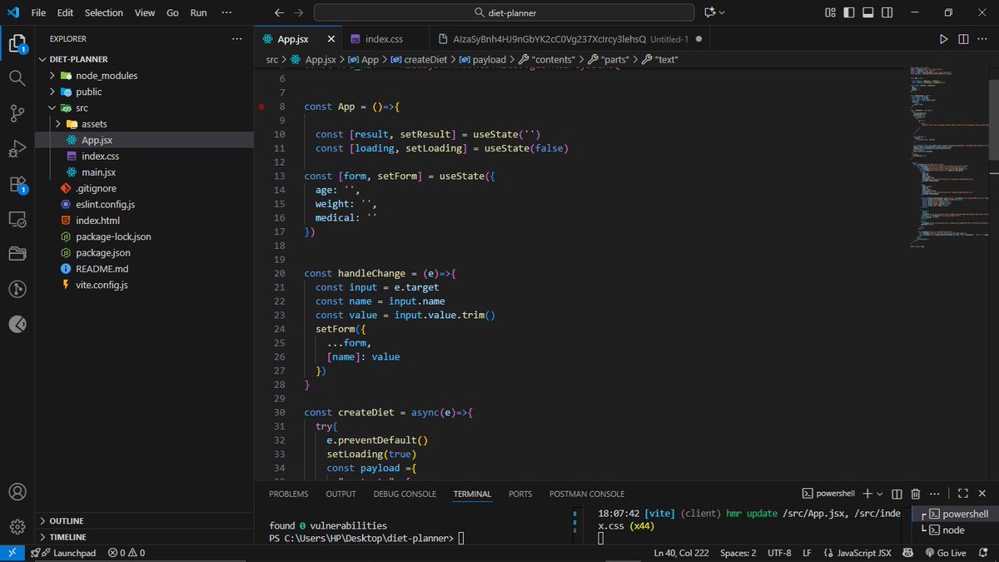Open the Project Manager folder icon
Viewport: 999px width, 562px height.
pyautogui.click(x=17, y=253)
